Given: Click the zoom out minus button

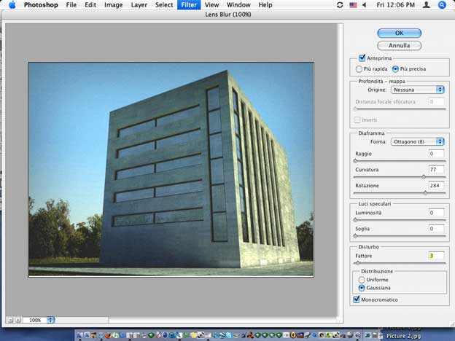Looking at the screenshot, I should pyautogui.click(x=9, y=320).
